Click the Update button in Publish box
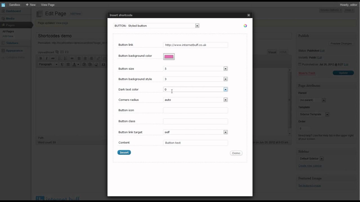The height and width of the screenshot is (202, 360). 343,73
